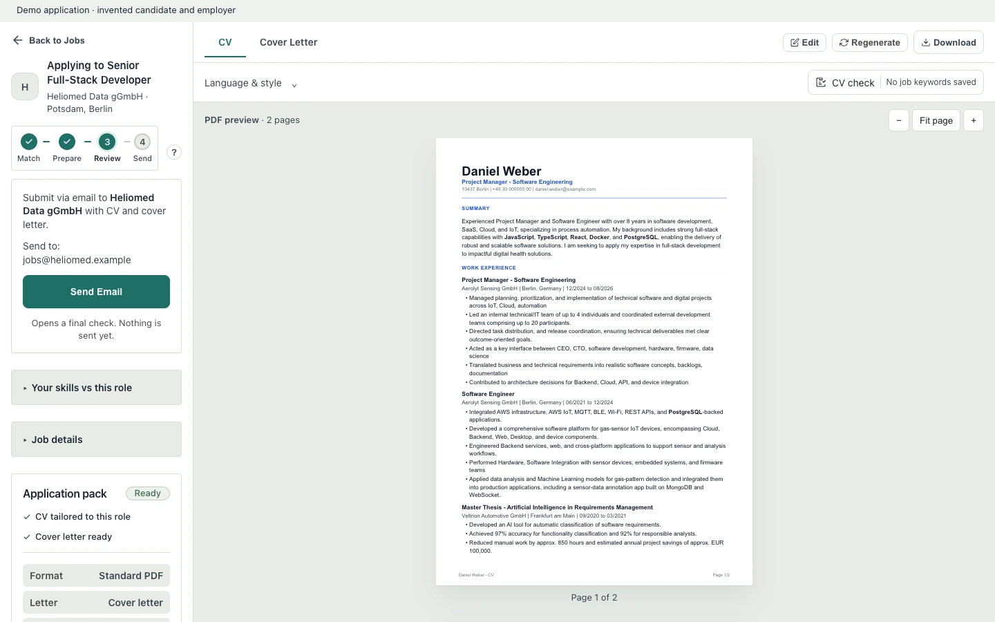Click the Prepare step checkmark circle
The image size is (995, 622).
click(67, 142)
